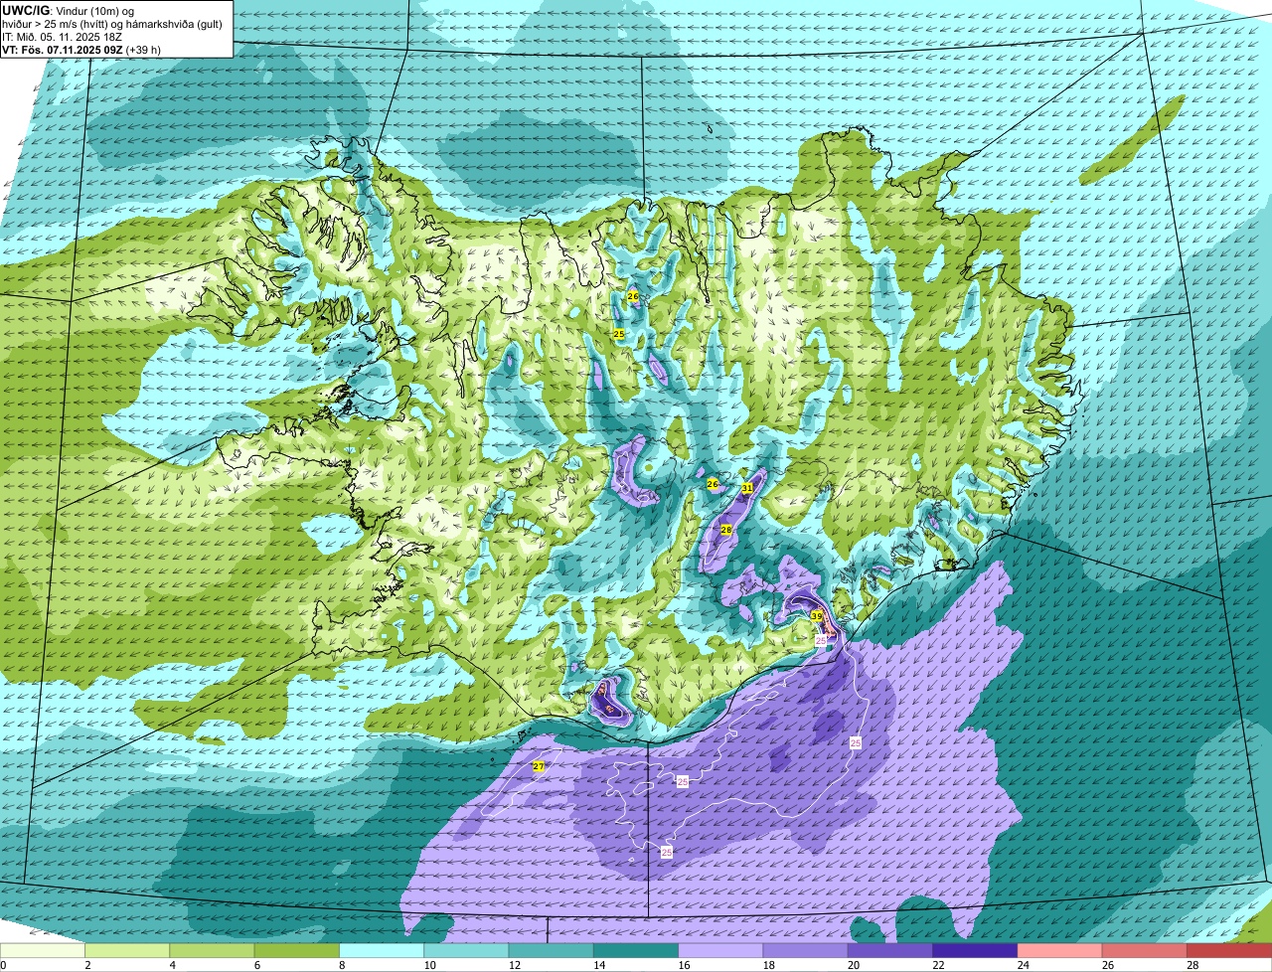Click the "IT: Mið. 05. 11. 2025 18Z" line
This screenshot has width=1272, height=972.
pos(63,36)
